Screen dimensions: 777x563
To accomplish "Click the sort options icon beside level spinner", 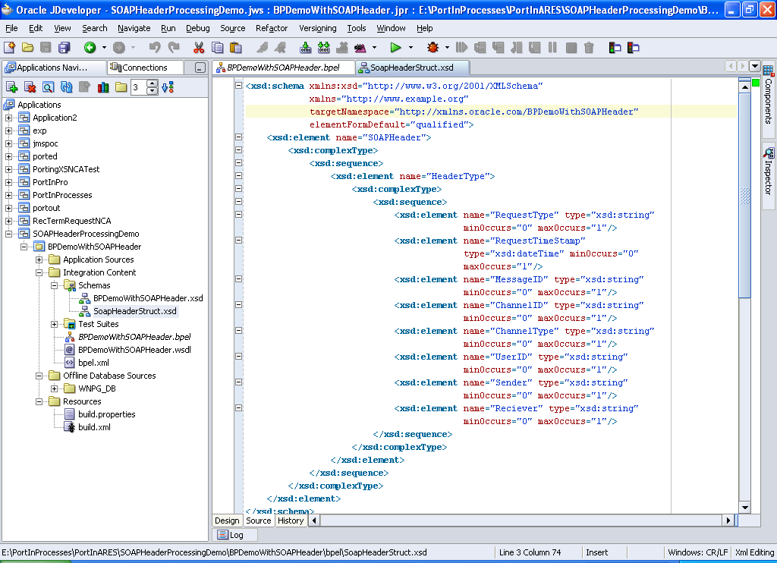I will point(168,88).
